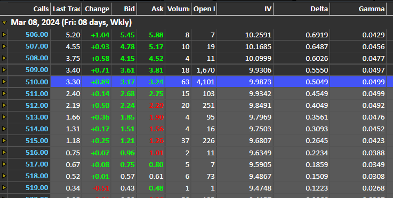Expand the 514.00 strike row arrow
Image resolution: width=393 pixels, height=198 pixels.
click(4, 129)
